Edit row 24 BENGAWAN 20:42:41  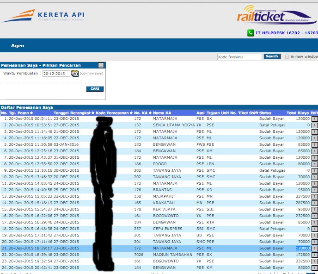[314, 268]
